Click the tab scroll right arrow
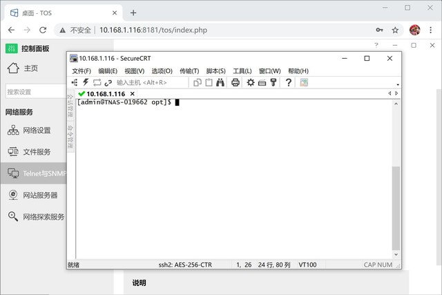The height and width of the screenshot is (295, 442). pyautogui.click(x=396, y=93)
